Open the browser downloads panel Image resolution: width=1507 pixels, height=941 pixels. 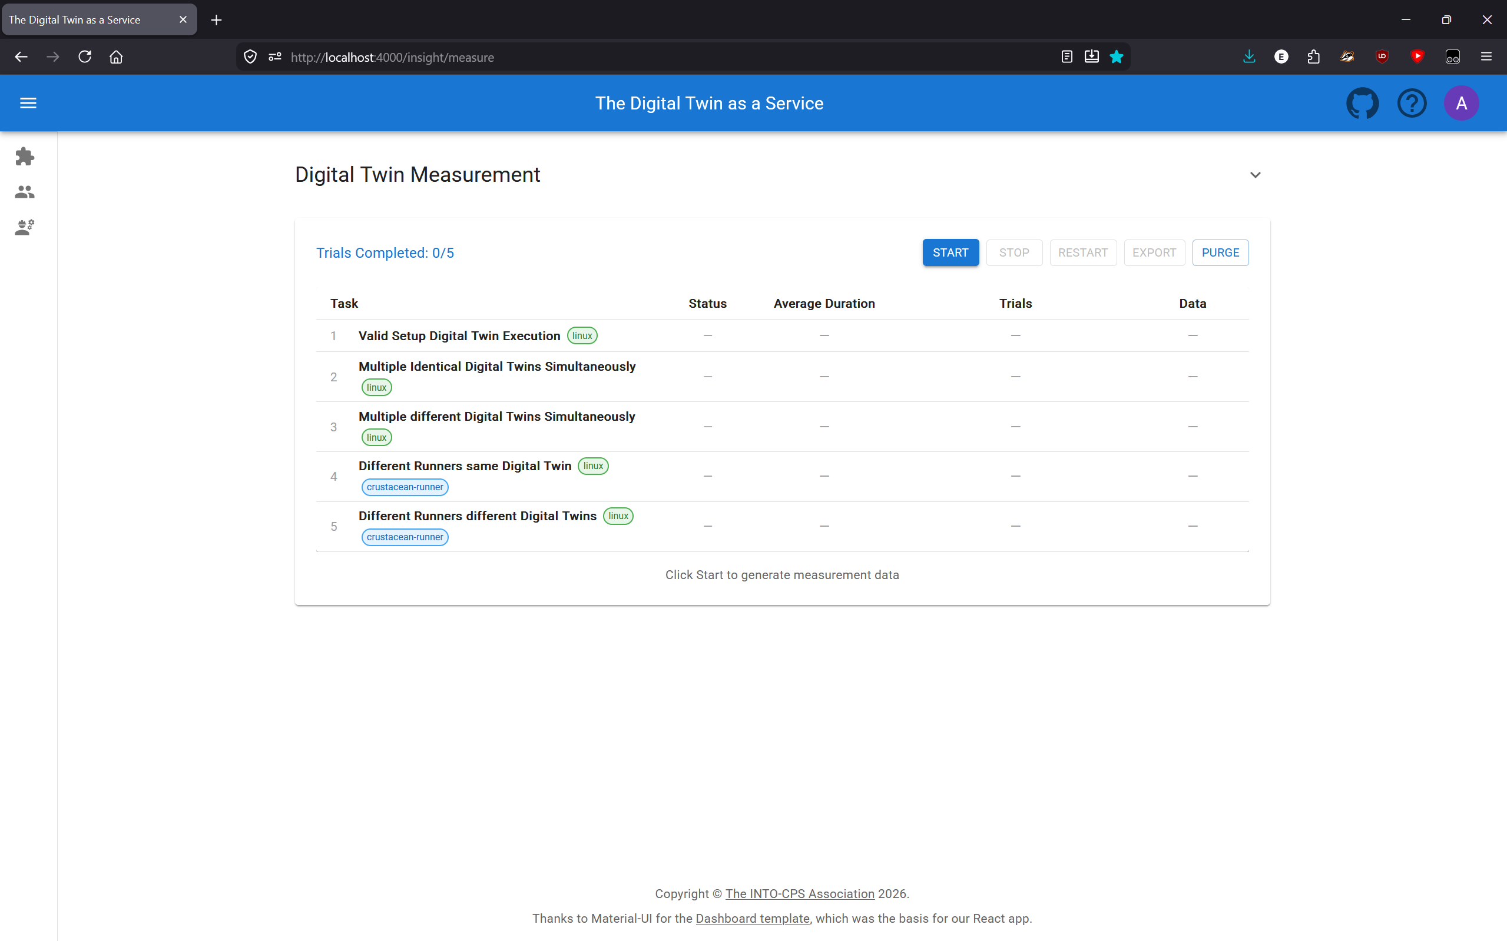coord(1249,57)
